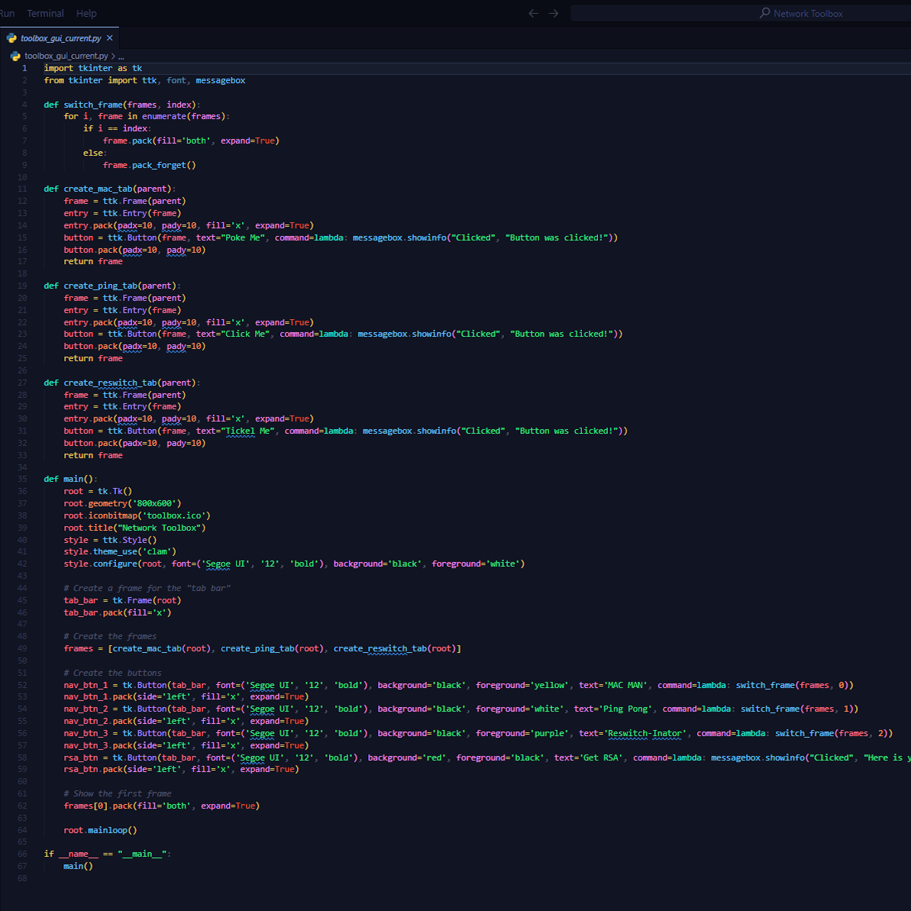This screenshot has width=911, height=911.
Task: Click the 'Create a frame for the "tab bar"' comment
Action: [x=147, y=589]
